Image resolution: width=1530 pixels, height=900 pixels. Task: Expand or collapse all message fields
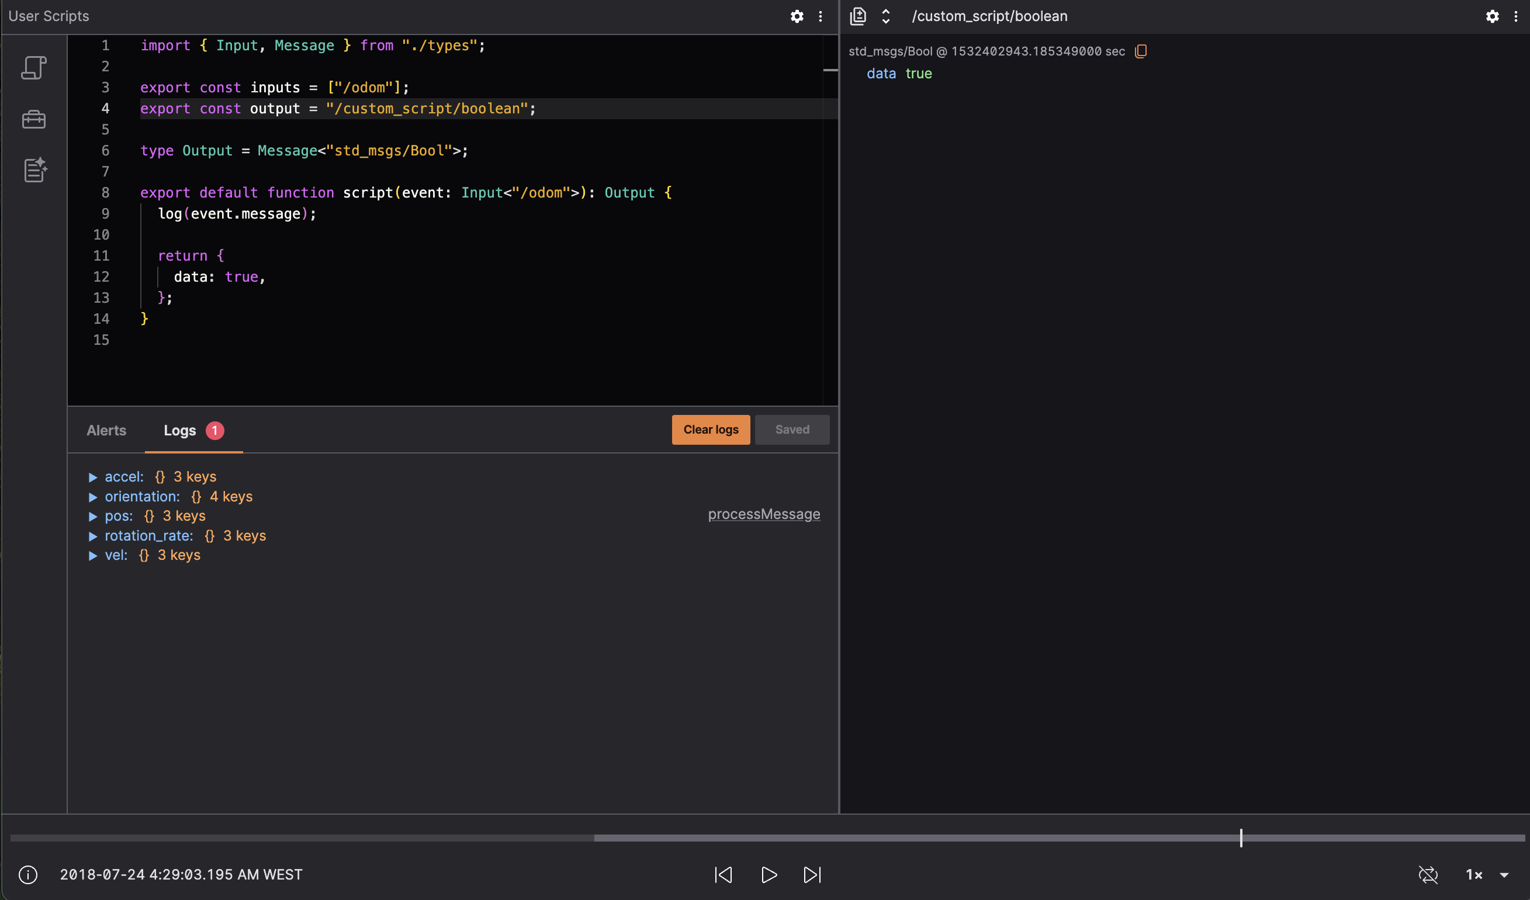pos(886,16)
